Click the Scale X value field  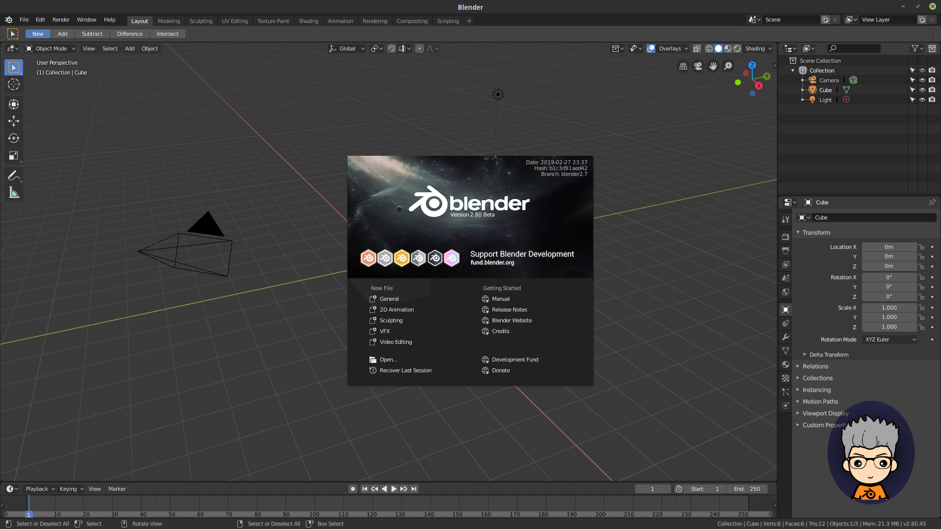click(889, 308)
